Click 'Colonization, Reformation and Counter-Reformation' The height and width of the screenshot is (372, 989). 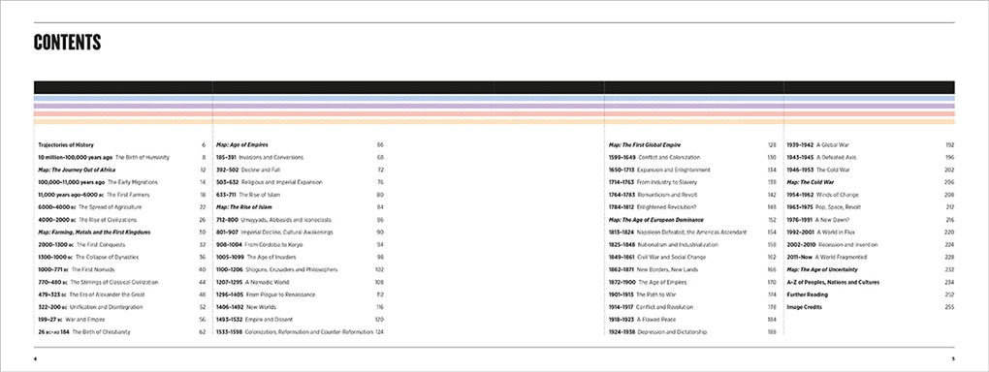click(x=309, y=331)
